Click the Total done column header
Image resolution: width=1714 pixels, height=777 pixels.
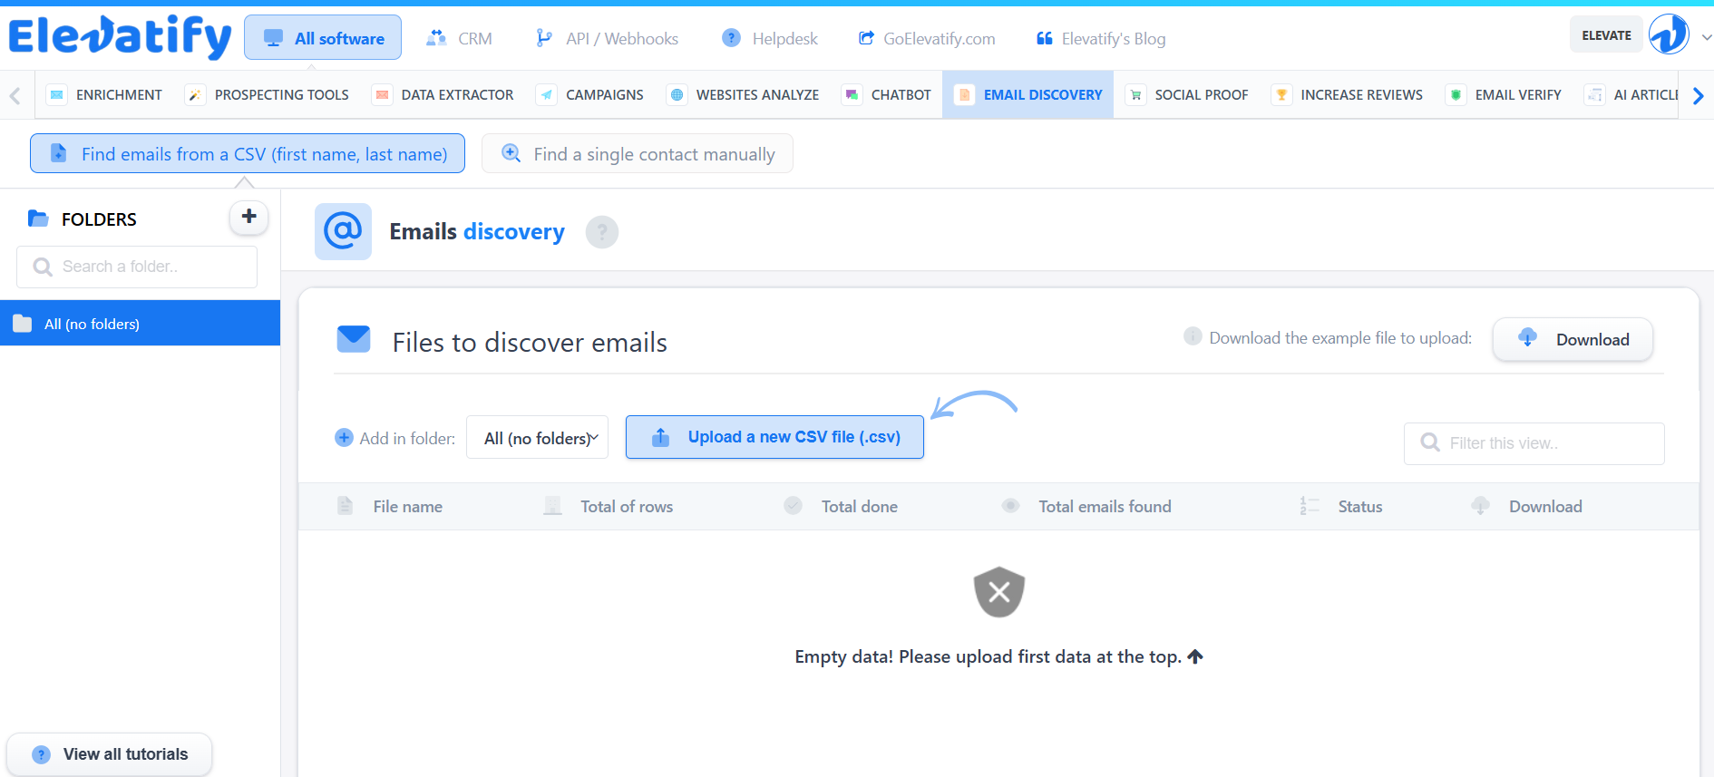tap(860, 507)
